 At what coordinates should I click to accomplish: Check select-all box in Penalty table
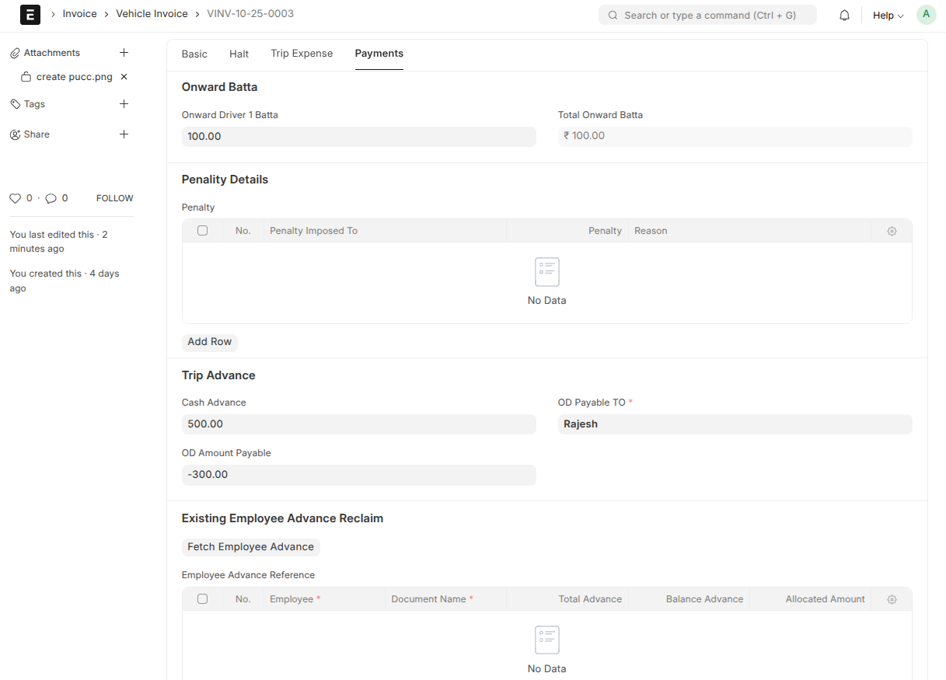[x=203, y=231]
